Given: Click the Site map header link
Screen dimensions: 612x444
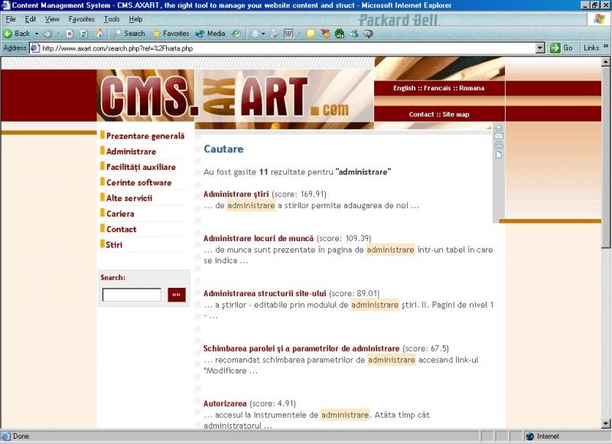Looking at the screenshot, I should 455,114.
